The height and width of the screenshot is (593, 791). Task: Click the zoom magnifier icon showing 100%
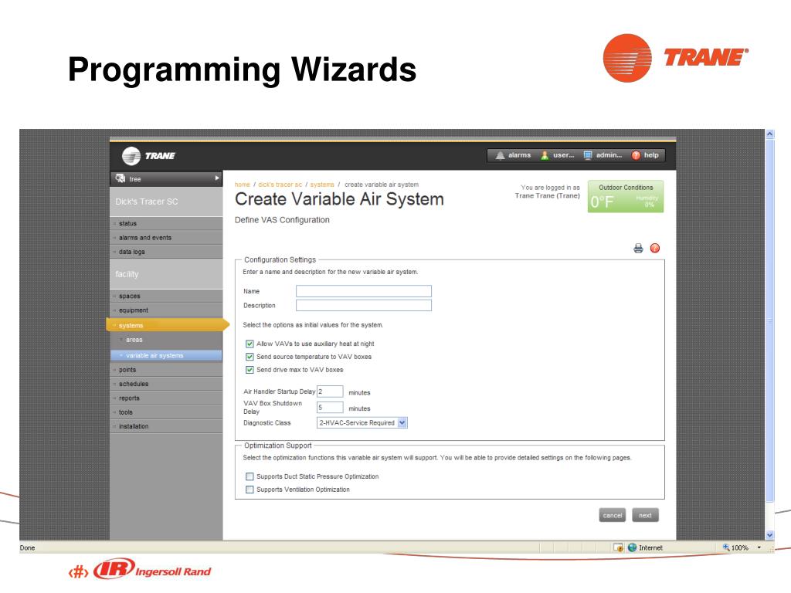coord(726,547)
